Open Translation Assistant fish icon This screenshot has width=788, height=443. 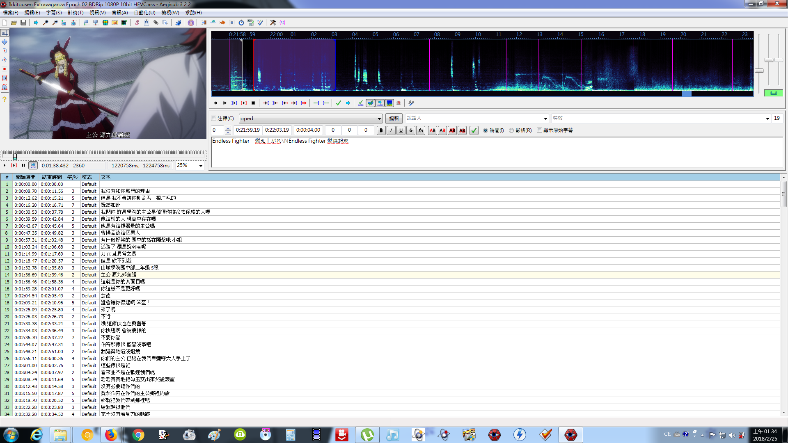pyautogui.click(x=222, y=23)
